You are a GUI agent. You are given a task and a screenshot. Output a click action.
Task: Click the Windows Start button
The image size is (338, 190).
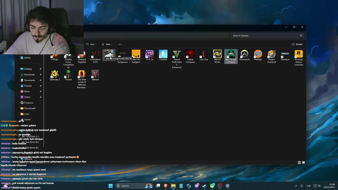[111, 186]
